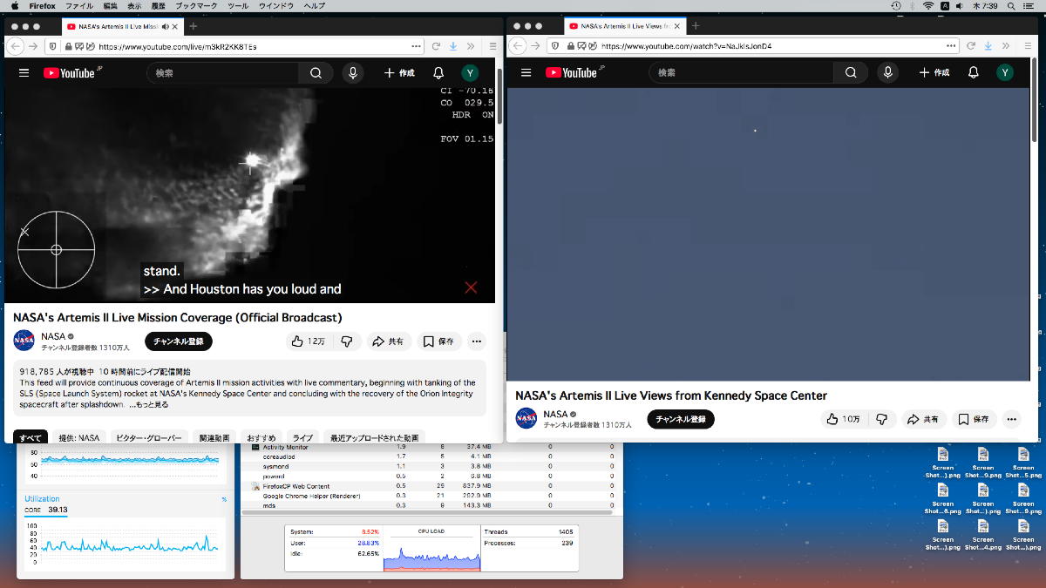This screenshot has height=588, width=1046.
Task: Show more toolbar items in left Firefox window
Action: (x=472, y=46)
